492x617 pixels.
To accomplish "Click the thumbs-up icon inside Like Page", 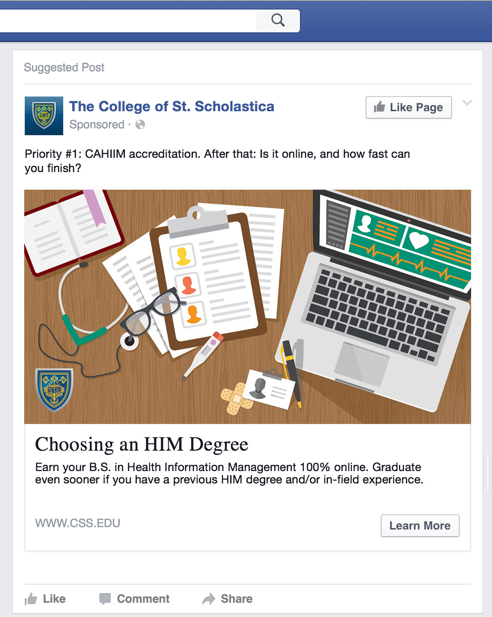I will pos(379,107).
